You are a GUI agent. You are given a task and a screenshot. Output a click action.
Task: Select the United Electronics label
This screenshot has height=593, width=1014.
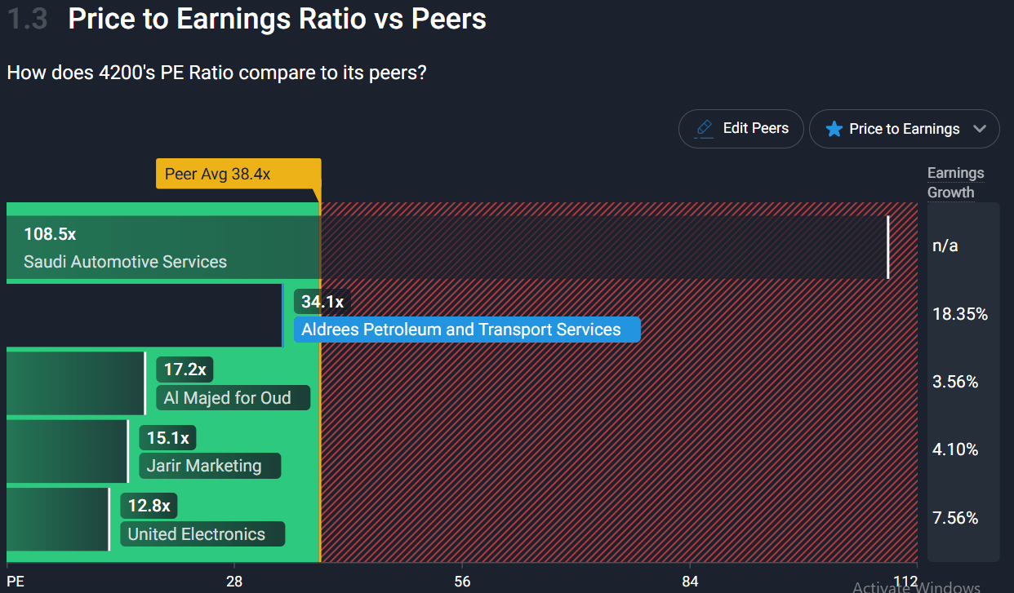pos(202,534)
